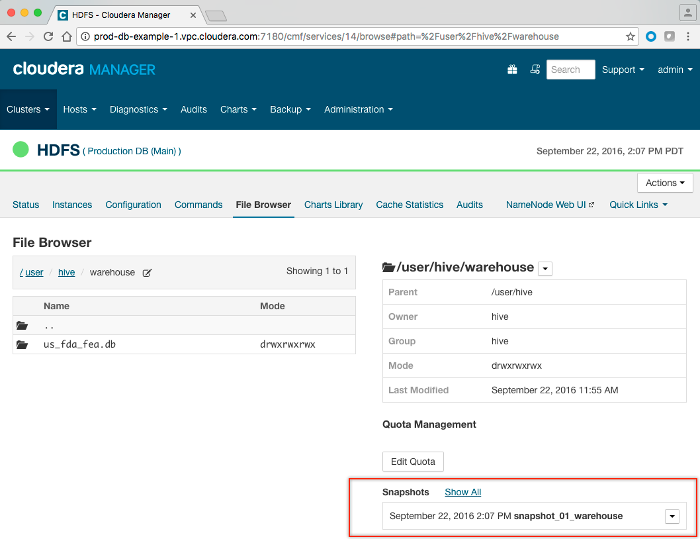Screen dimensions: 700x539
Task: Open the admin user dropdown
Action: 675,70
